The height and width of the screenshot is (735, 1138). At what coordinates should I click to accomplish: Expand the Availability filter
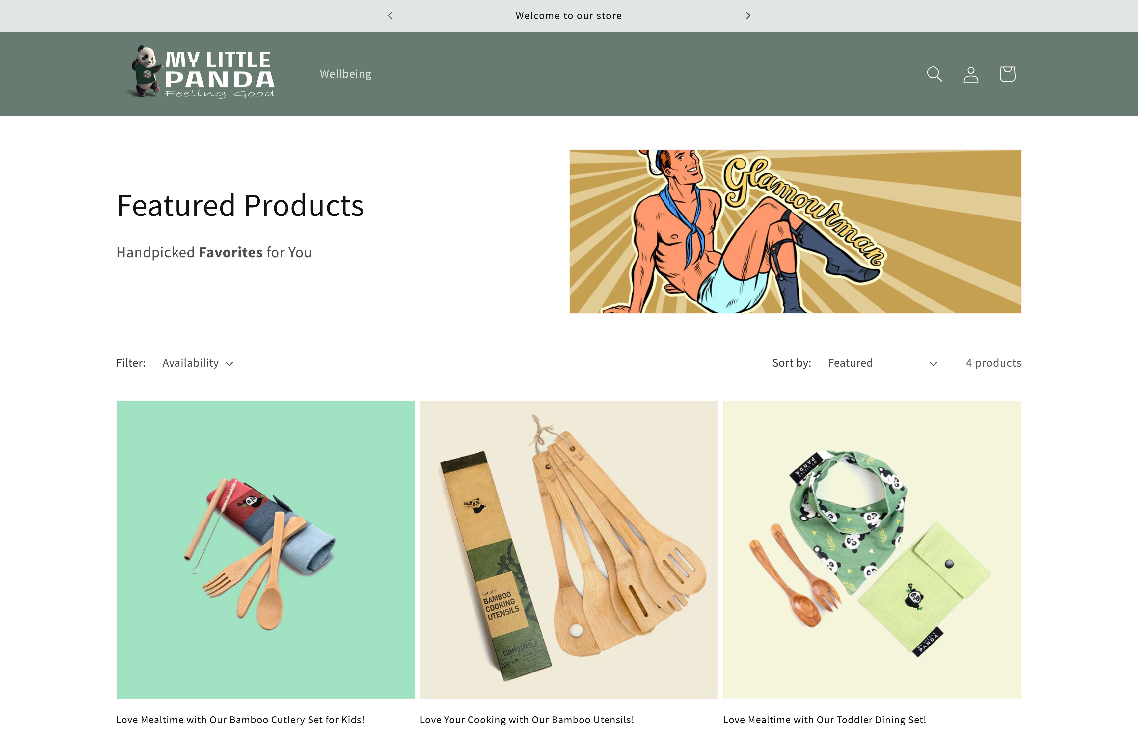(x=198, y=363)
